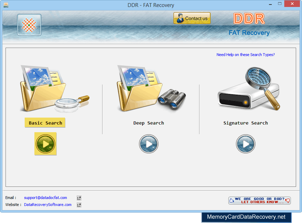
Task: Click the support@datadocfat.com email link
Action: pos(46,198)
